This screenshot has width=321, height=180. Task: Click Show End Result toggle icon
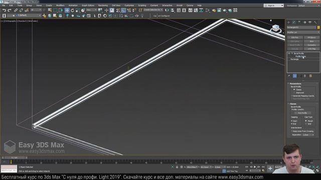coord(294,76)
